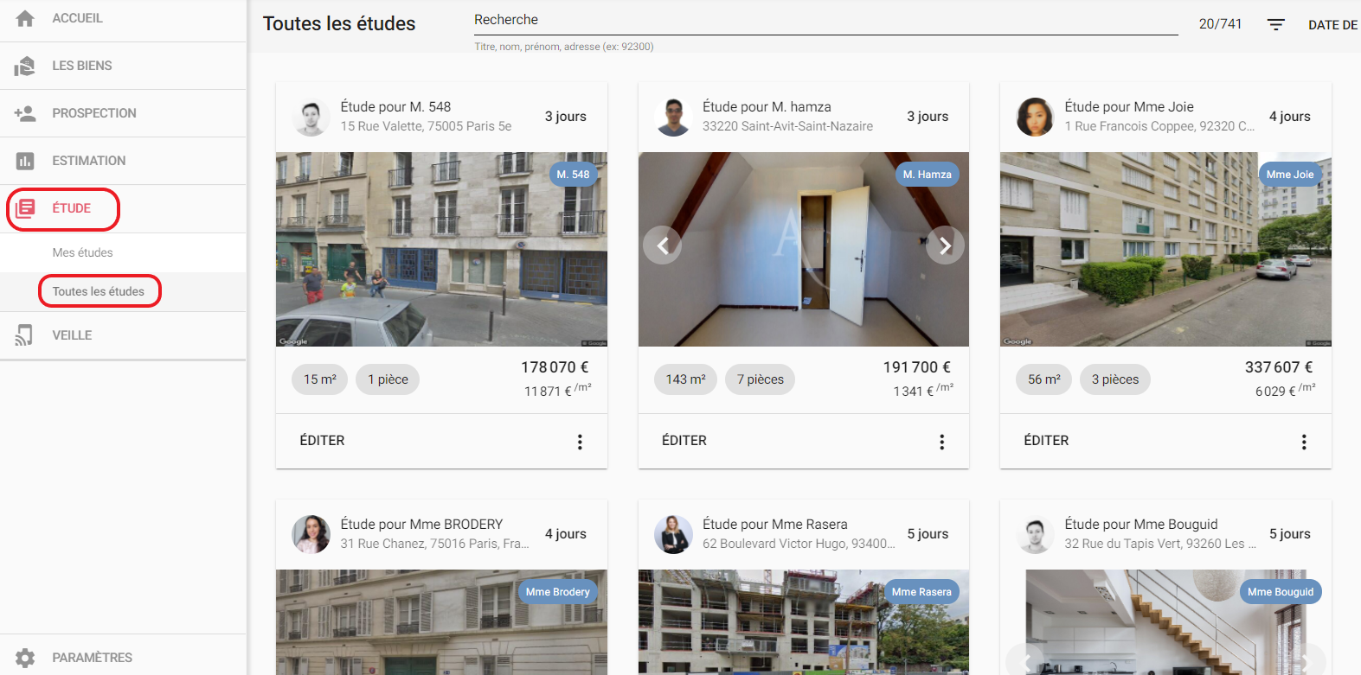
Task: Click the Mme Bouguid tag badge
Action: pyautogui.click(x=1281, y=592)
